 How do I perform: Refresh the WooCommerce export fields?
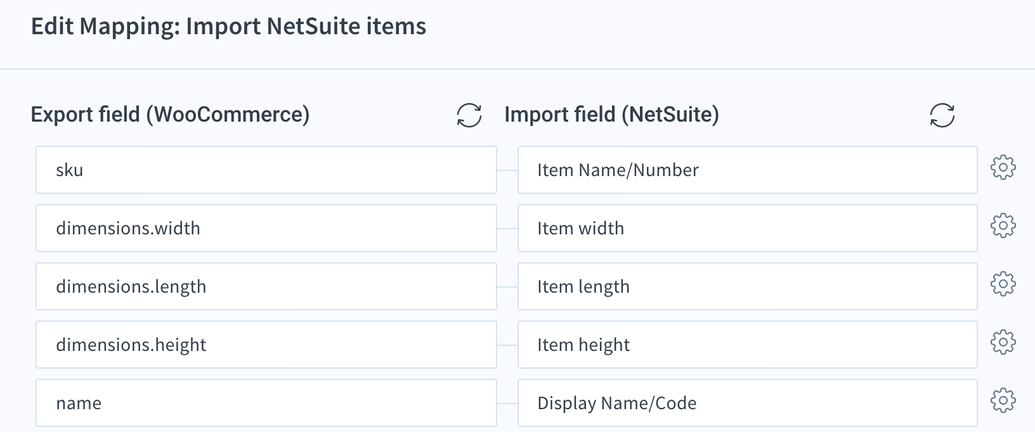(469, 116)
